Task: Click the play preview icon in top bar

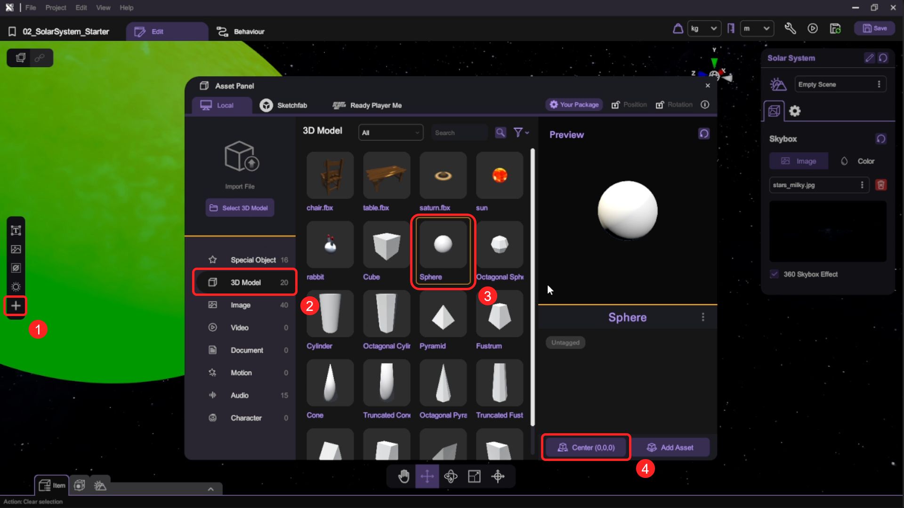Action: point(813,29)
